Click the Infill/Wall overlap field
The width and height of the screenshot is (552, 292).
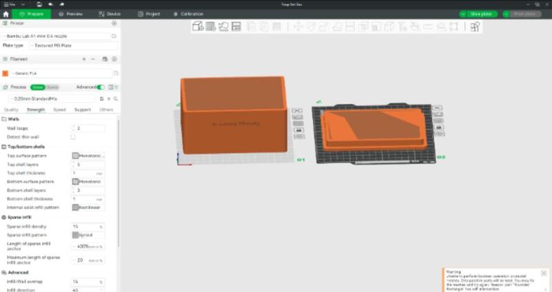click(x=88, y=282)
